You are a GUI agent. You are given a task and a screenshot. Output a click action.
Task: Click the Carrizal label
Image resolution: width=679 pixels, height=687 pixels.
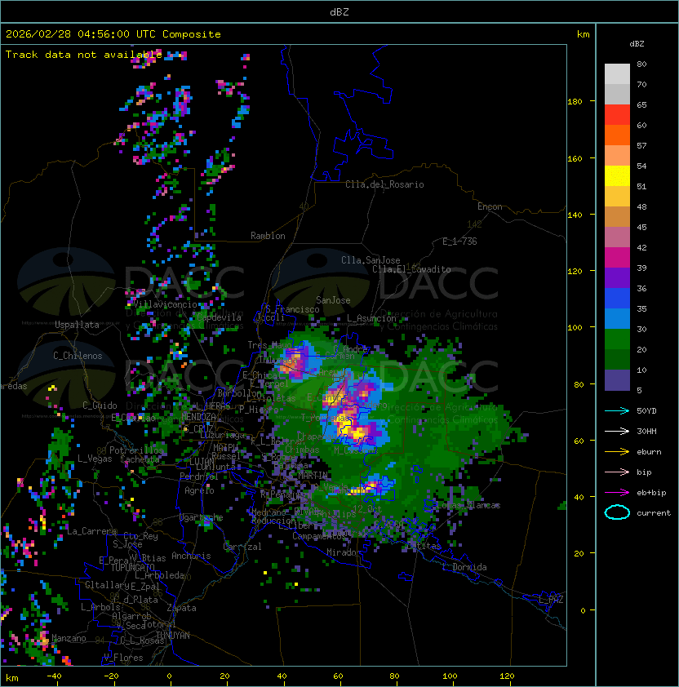pos(242,547)
